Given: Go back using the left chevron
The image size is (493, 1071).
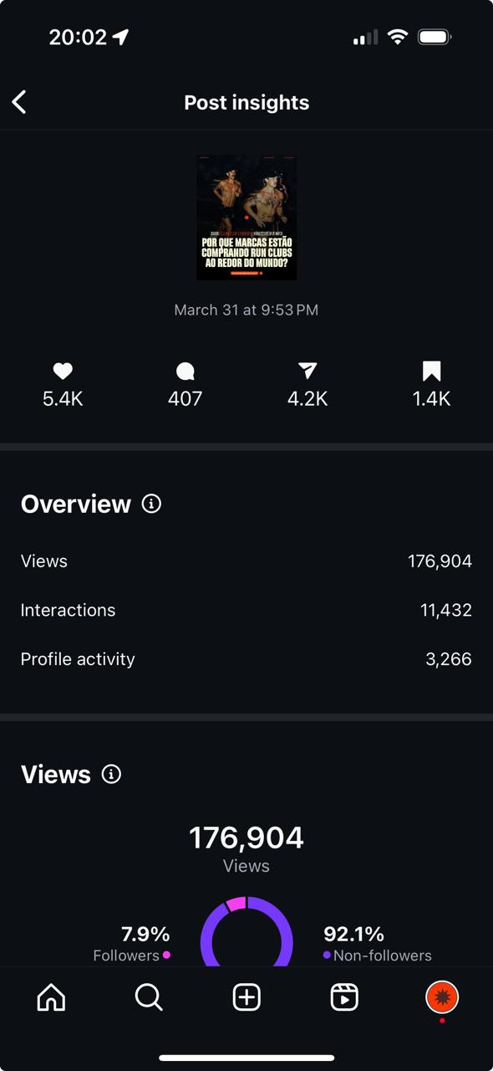Looking at the screenshot, I should [x=19, y=102].
